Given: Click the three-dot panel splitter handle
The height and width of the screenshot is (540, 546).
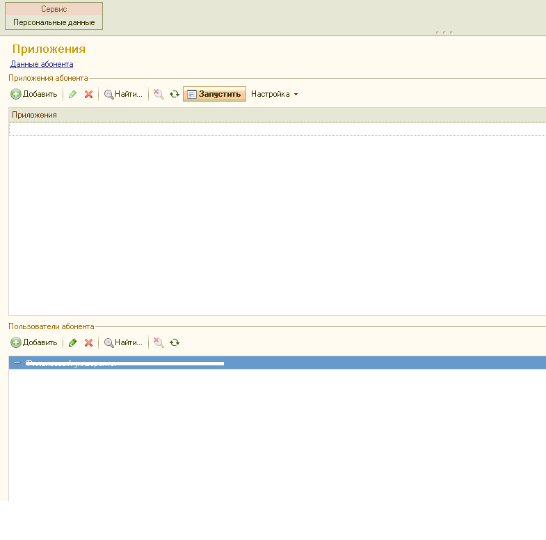Looking at the screenshot, I should click(444, 33).
